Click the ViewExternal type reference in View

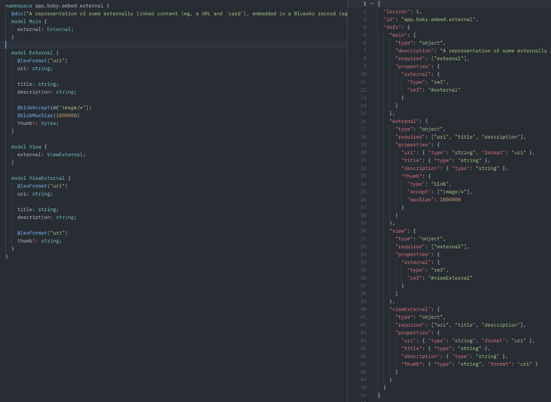point(65,155)
